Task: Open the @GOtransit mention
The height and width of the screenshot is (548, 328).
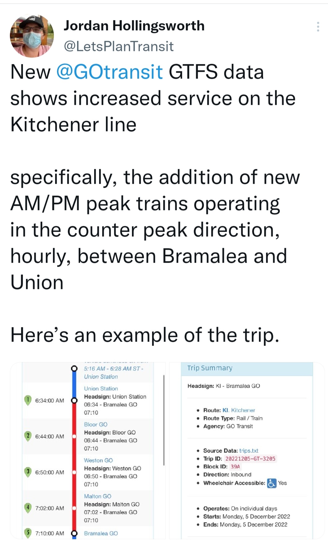Action: click(x=109, y=72)
